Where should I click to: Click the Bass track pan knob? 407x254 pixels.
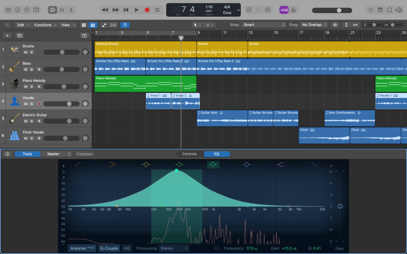point(85,69)
